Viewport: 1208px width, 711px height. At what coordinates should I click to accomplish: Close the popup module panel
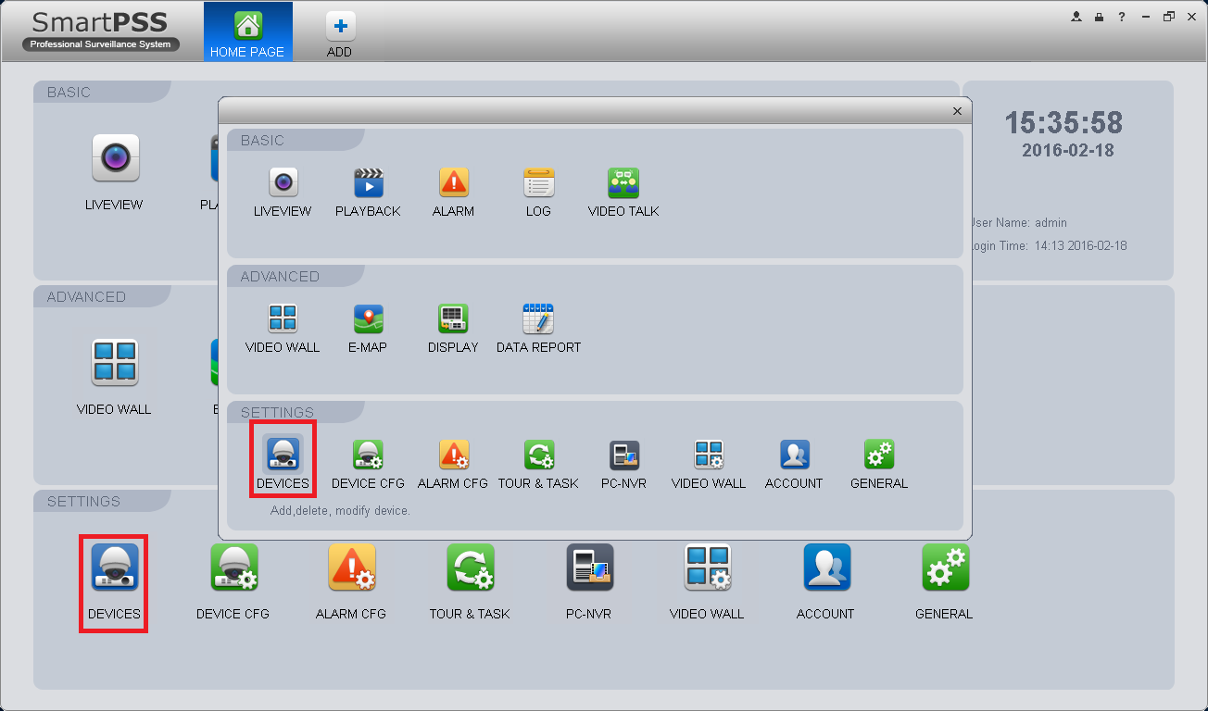click(x=958, y=111)
